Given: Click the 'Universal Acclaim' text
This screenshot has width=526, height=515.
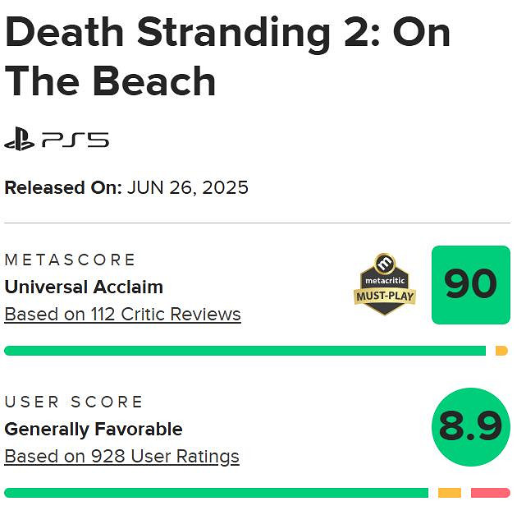Looking at the screenshot, I should [x=84, y=287].
